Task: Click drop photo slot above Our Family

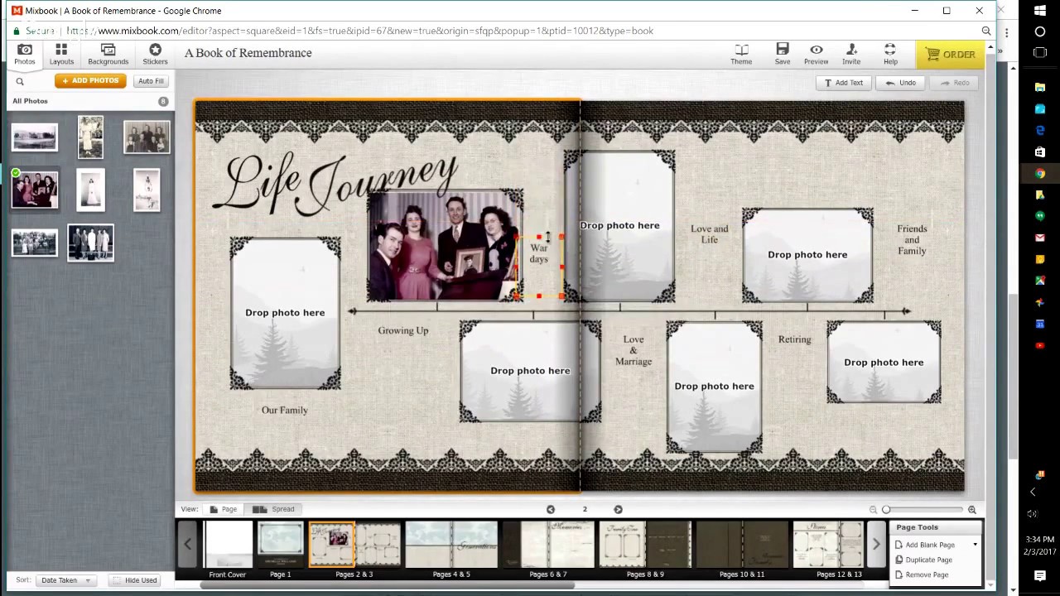Action: click(x=285, y=313)
